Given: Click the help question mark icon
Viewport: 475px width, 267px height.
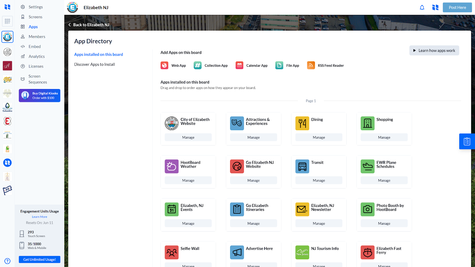Looking at the screenshot, I should (x=7, y=261).
